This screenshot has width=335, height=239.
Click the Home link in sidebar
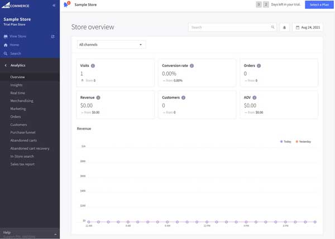[x=15, y=45]
